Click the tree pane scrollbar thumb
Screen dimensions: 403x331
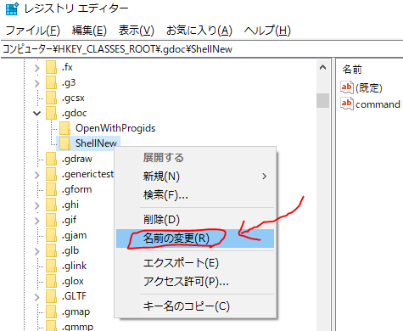click(322, 100)
